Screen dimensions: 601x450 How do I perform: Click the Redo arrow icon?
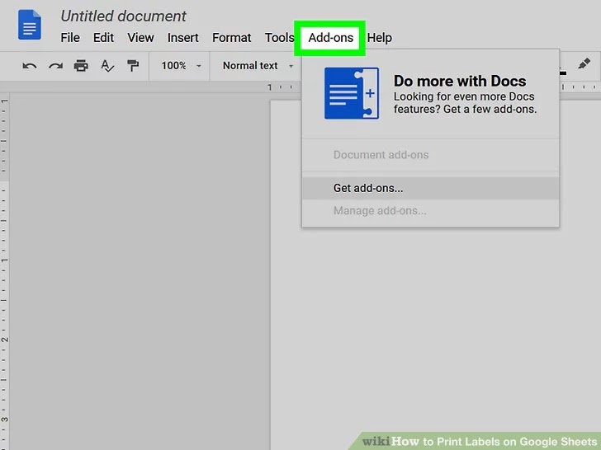click(x=55, y=66)
